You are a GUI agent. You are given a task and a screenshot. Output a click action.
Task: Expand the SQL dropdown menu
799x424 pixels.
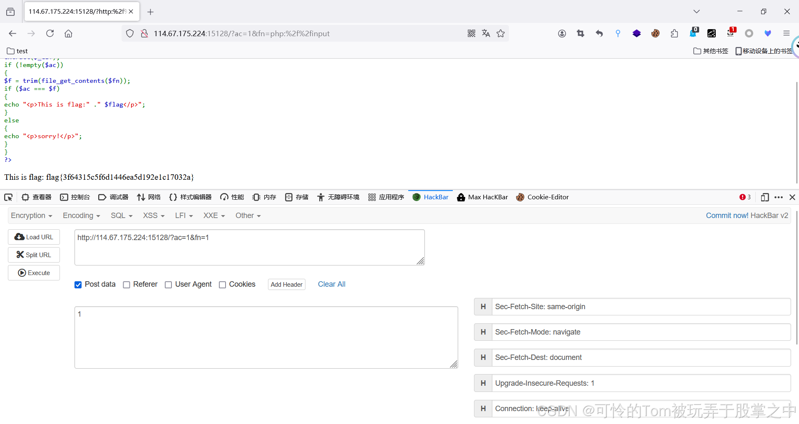click(121, 216)
